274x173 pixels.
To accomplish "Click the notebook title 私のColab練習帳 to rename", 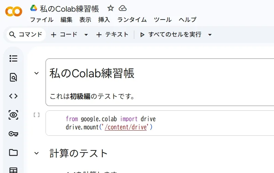I will (x=70, y=8).
